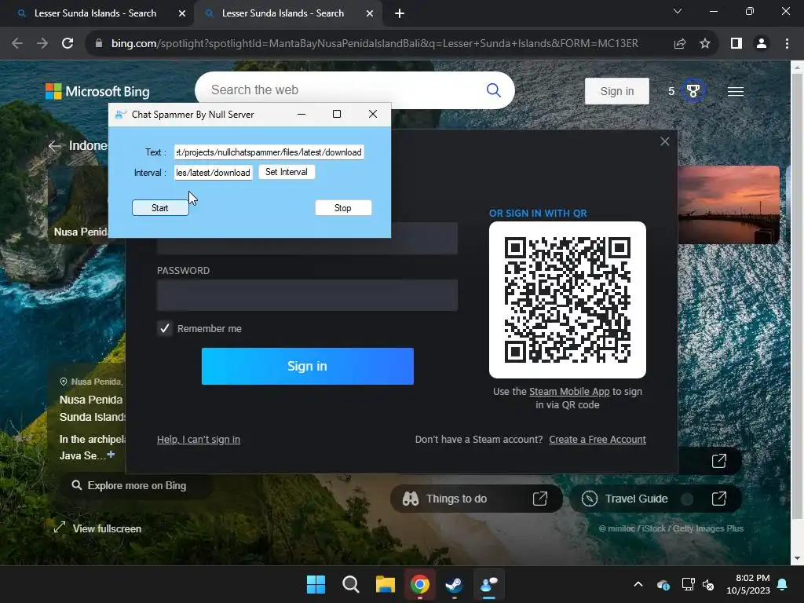Click View fullscreen
The height and width of the screenshot is (603, 804).
click(x=98, y=528)
